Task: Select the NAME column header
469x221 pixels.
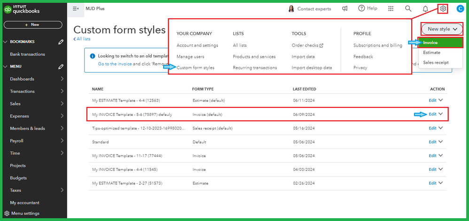Action: (x=97, y=89)
